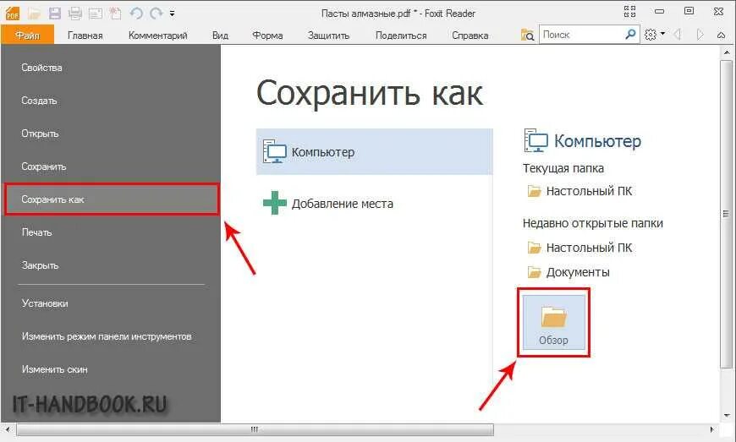Select Открыть in the file menu
The width and height of the screenshot is (736, 442).
click(x=111, y=134)
